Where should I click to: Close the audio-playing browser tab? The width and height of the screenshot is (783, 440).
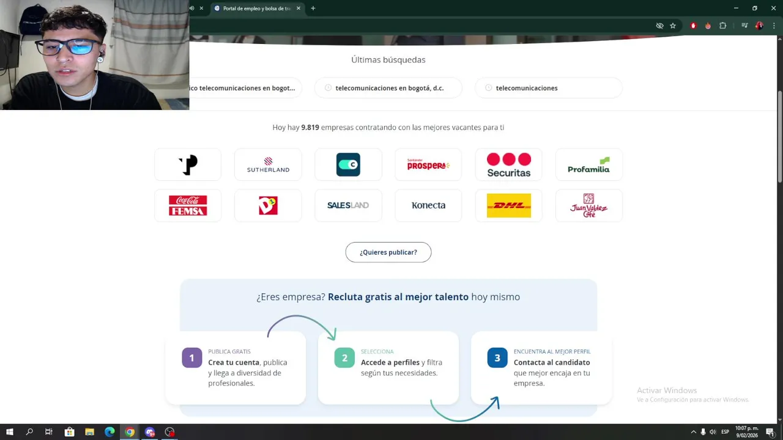(x=201, y=8)
